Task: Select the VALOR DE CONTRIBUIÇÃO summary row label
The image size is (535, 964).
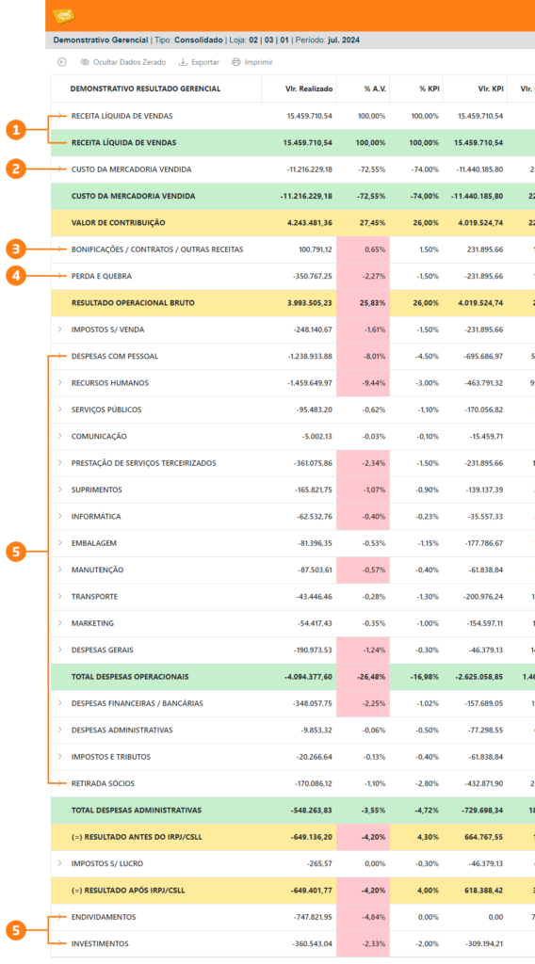Action: [118, 222]
